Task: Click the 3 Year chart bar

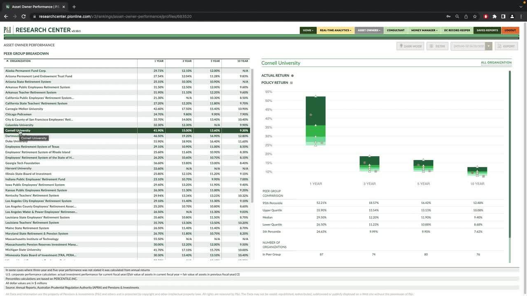Action: 369,164
